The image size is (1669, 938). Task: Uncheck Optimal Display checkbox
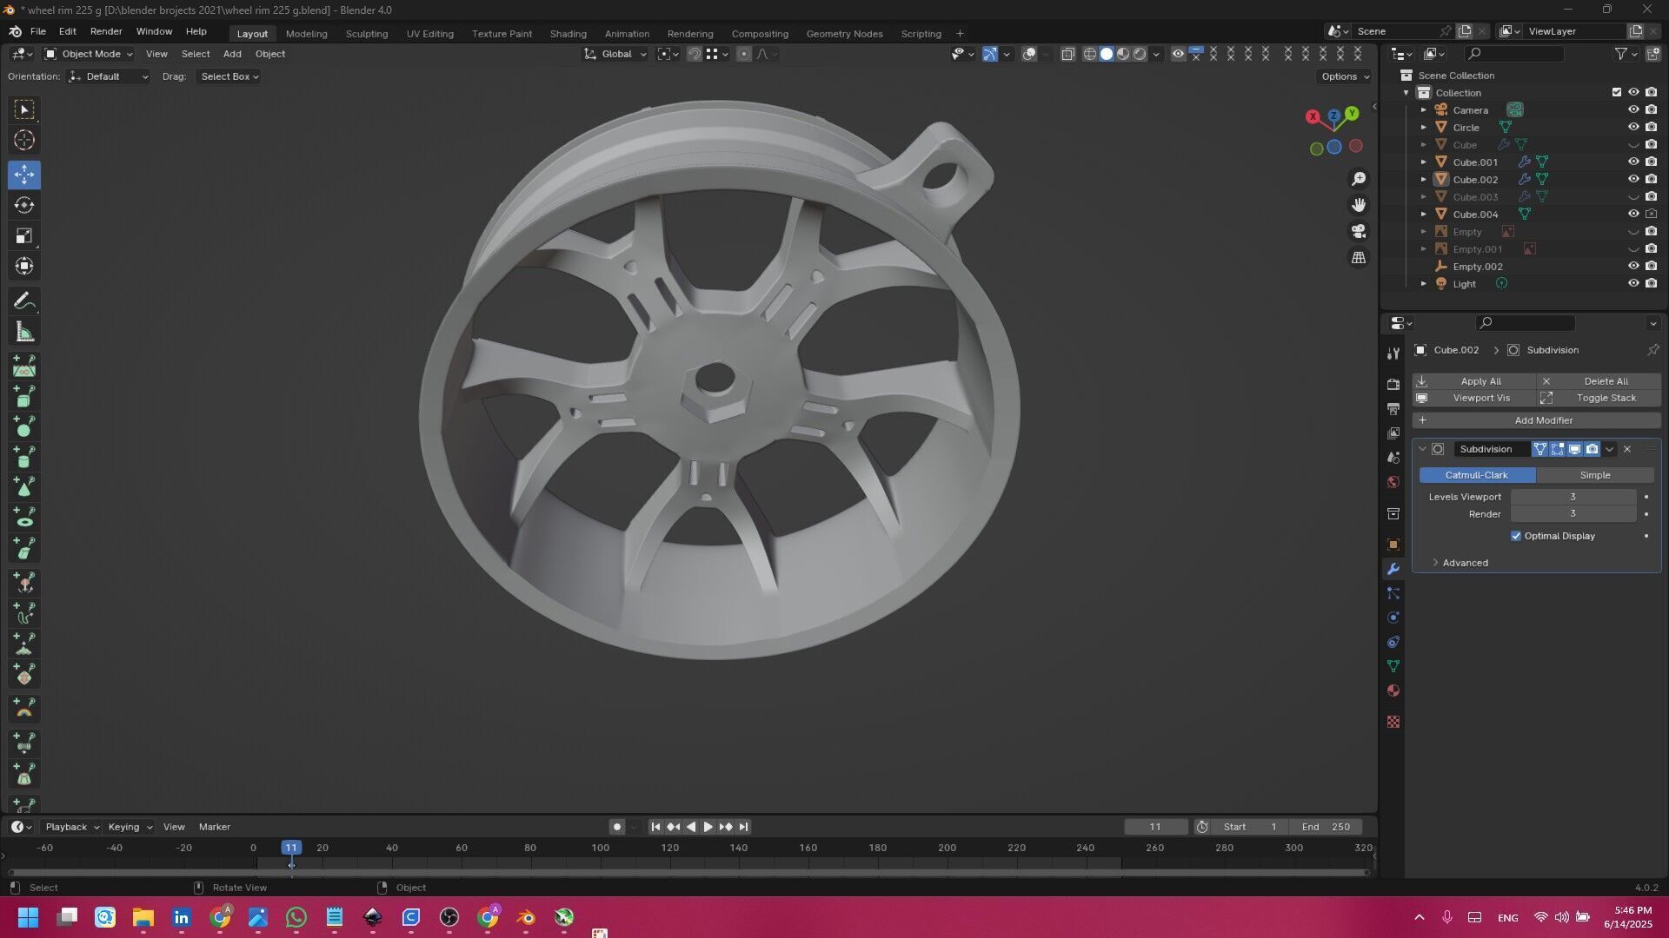click(1516, 536)
